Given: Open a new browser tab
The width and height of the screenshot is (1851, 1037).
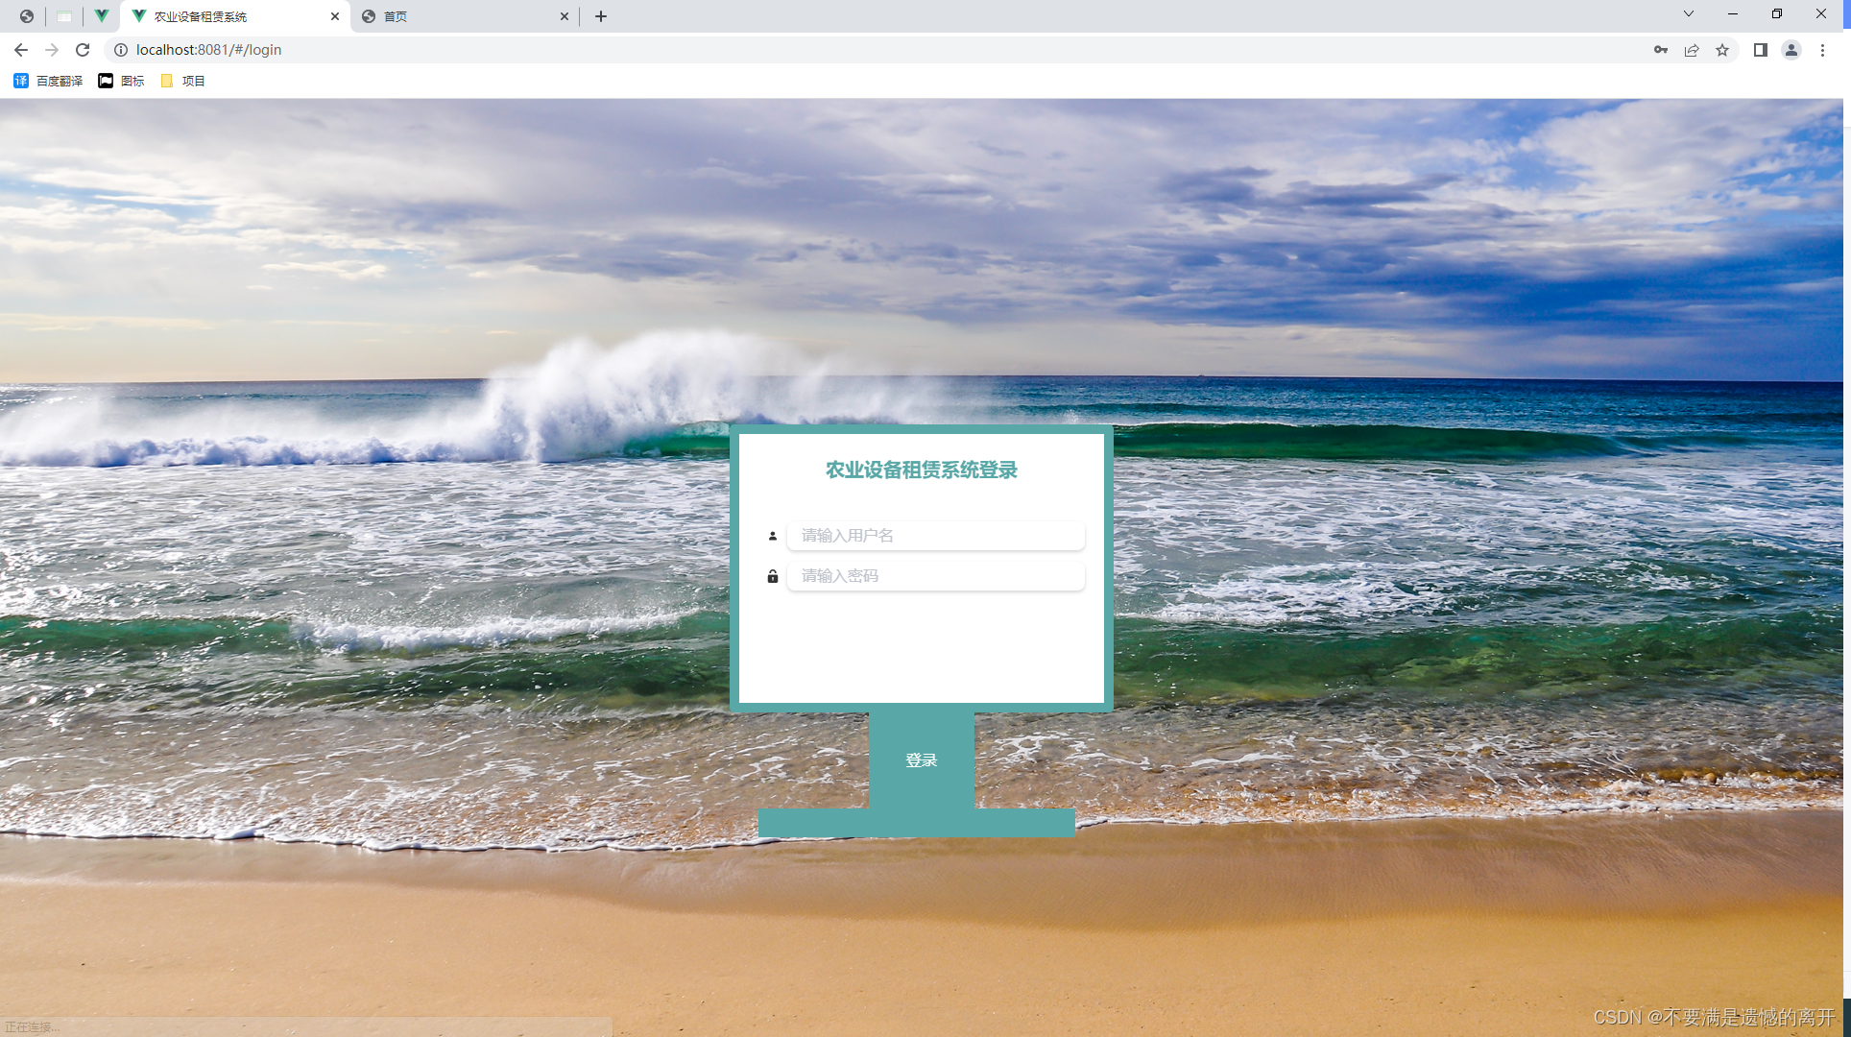Looking at the screenshot, I should [x=601, y=16].
